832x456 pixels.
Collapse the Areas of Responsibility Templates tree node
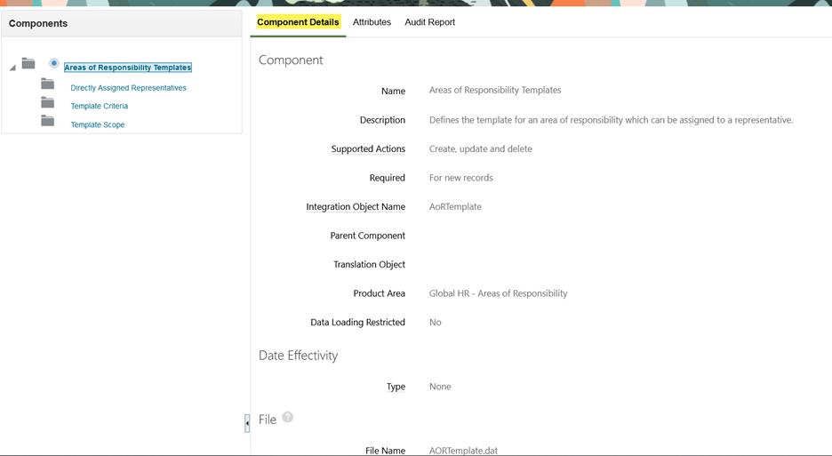pos(12,68)
